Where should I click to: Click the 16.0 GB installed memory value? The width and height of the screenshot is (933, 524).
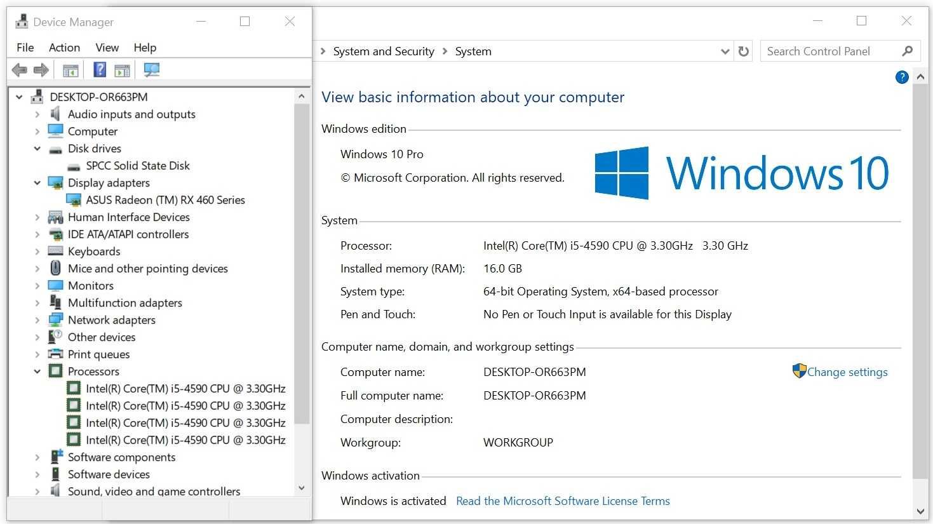502,269
